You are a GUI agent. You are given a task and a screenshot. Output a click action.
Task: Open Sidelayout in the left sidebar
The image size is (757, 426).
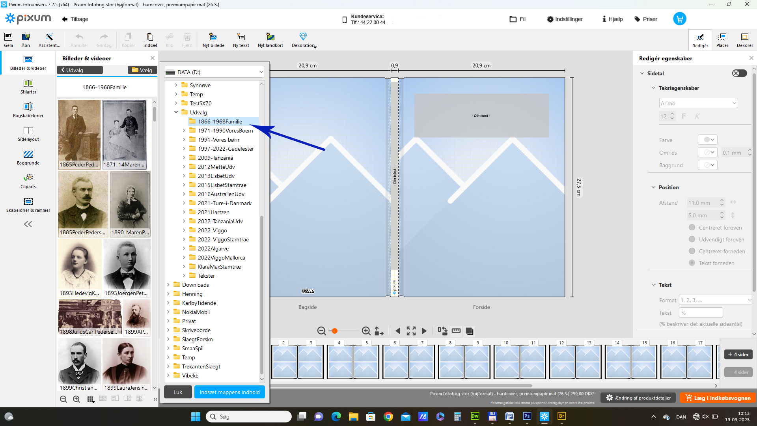pyautogui.click(x=28, y=134)
